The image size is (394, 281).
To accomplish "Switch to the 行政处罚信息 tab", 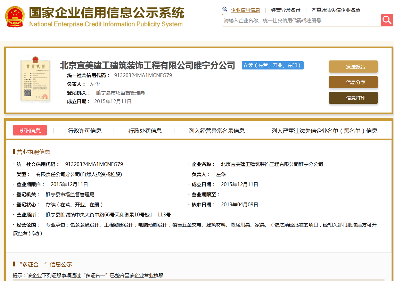I will tap(145, 131).
